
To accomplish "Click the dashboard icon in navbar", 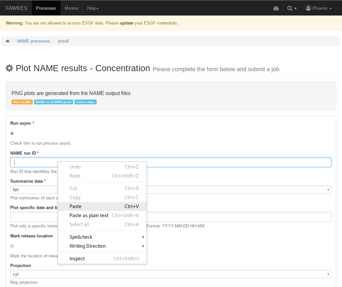I will tap(276, 8).
